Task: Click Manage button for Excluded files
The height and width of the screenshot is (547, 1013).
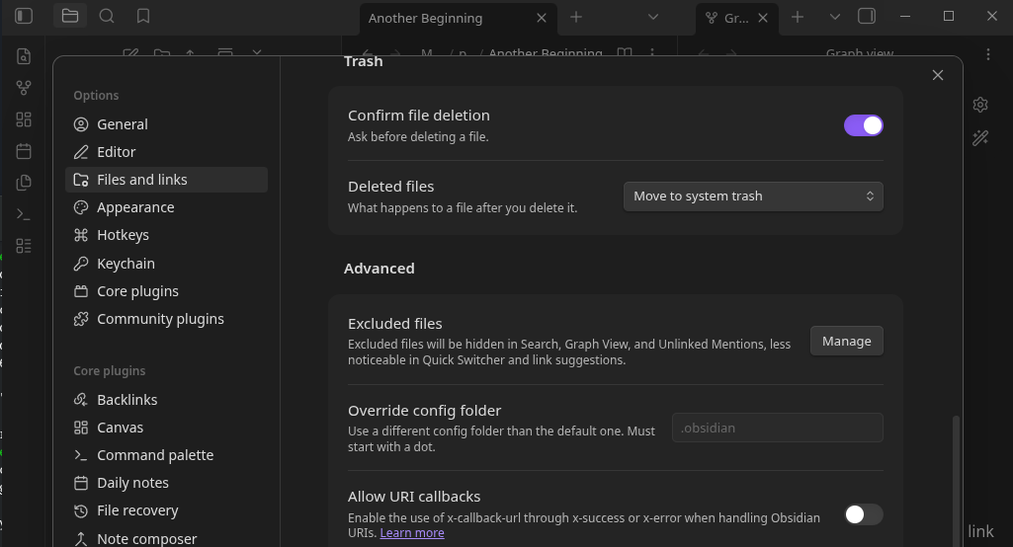Action: click(x=846, y=341)
